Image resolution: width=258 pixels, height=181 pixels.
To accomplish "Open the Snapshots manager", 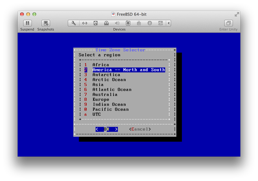I will click(x=46, y=23).
